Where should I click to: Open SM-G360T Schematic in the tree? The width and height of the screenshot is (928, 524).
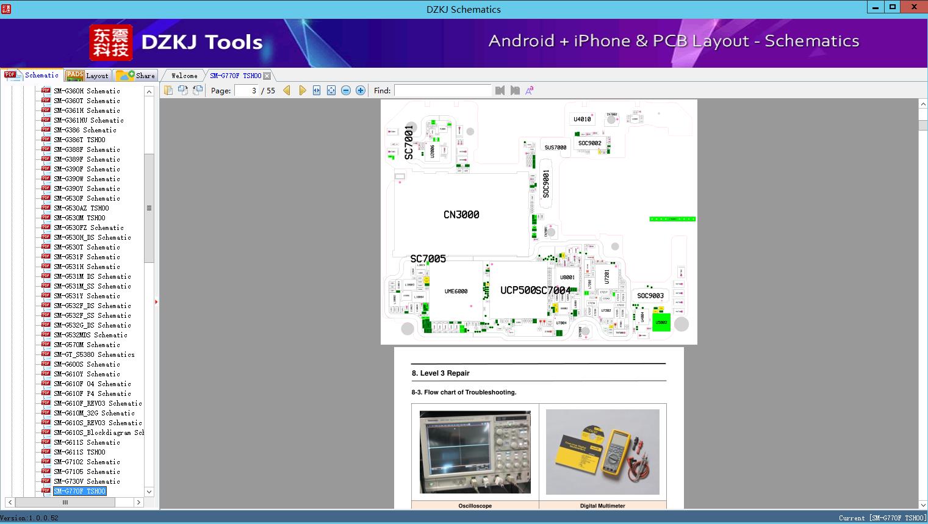(87, 101)
